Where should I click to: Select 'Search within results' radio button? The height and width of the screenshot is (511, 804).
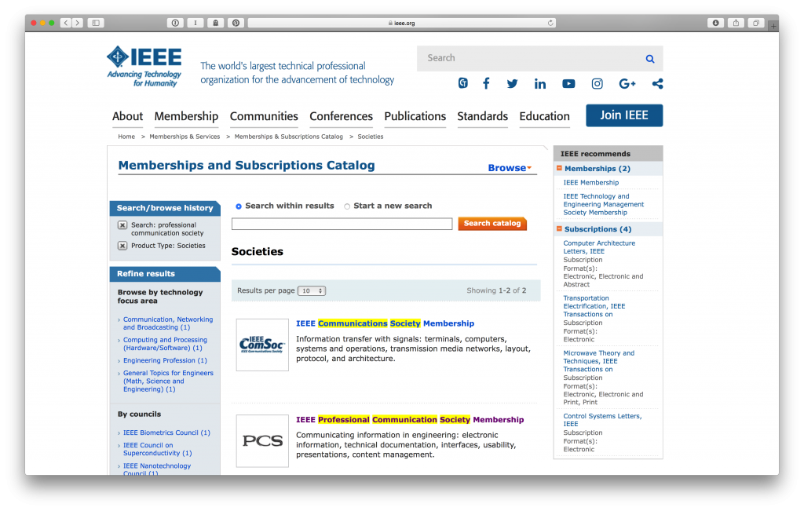(x=239, y=206)
